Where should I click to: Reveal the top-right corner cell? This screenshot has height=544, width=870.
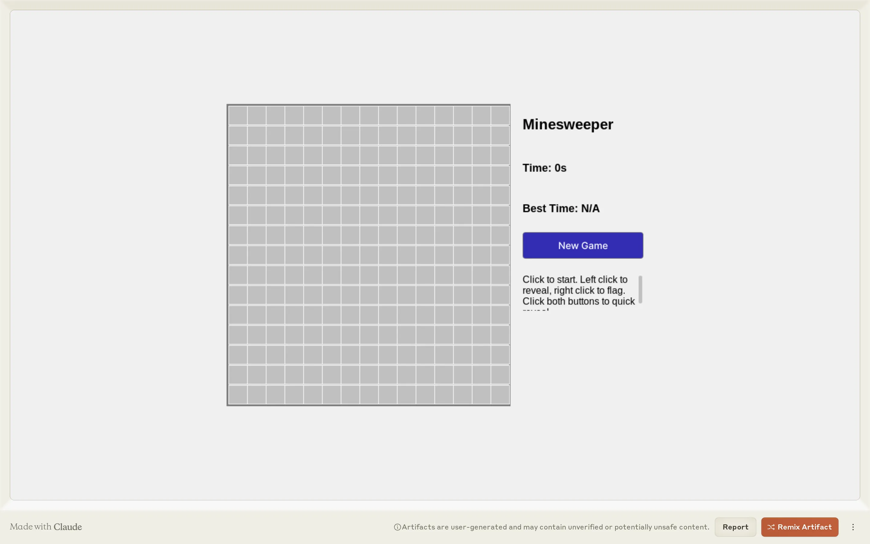coord(500,115)
